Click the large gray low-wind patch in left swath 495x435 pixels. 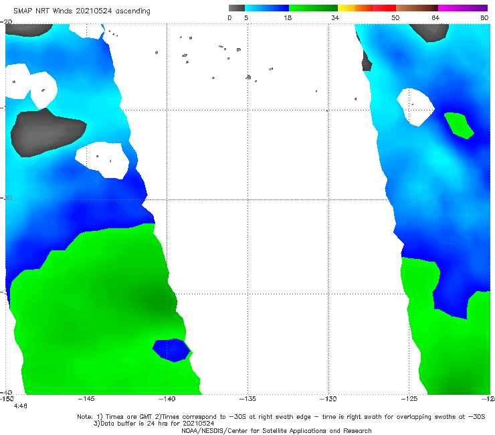tap(47, 133)
